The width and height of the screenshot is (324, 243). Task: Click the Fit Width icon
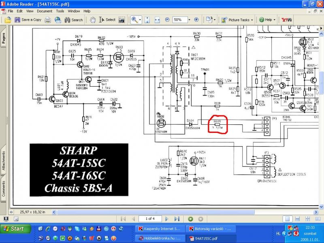pos(157,20)
